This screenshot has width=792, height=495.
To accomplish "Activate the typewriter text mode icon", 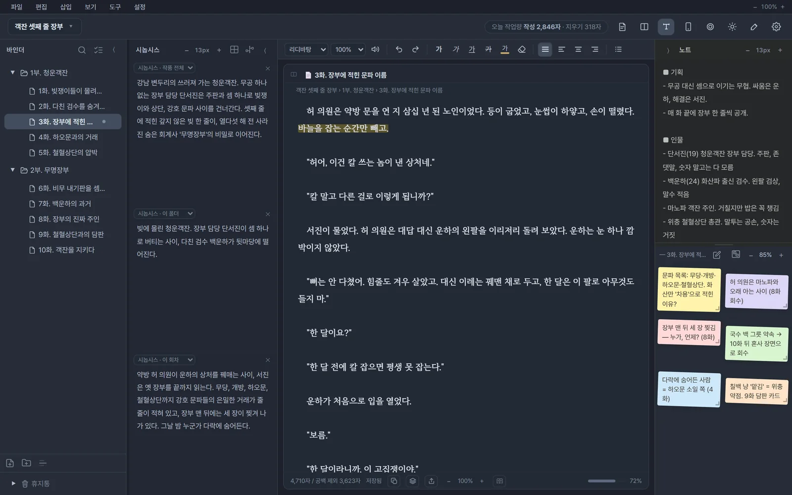I will tap(666, 27).
